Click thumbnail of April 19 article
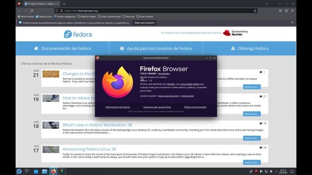The image size is (312, 175). coord(51,98)
